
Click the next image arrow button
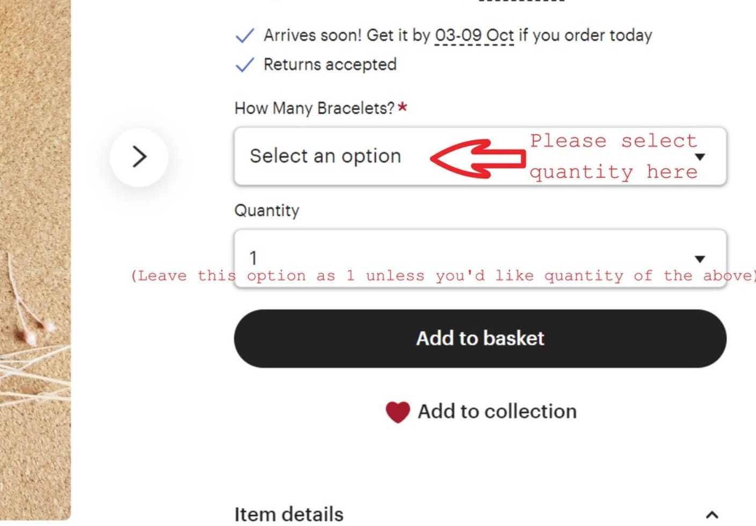point(139,157)
